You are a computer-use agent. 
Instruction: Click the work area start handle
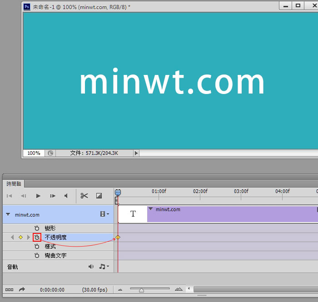click(116, 201)
